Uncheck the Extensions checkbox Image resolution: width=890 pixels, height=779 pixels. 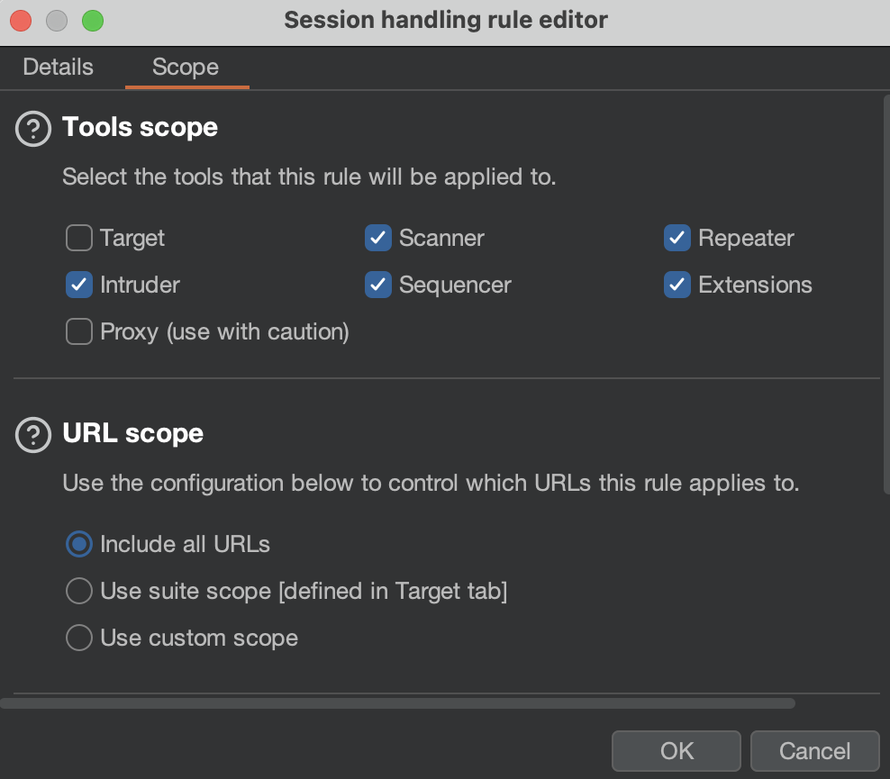(677, 285)
